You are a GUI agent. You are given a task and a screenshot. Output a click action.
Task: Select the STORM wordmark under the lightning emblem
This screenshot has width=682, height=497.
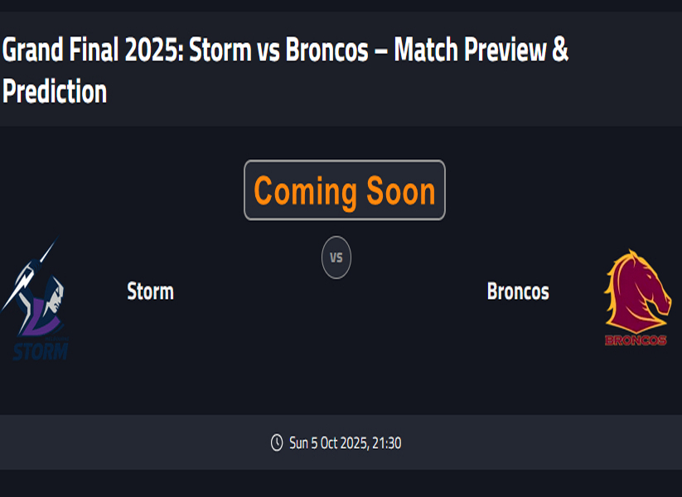coord(39,351)
